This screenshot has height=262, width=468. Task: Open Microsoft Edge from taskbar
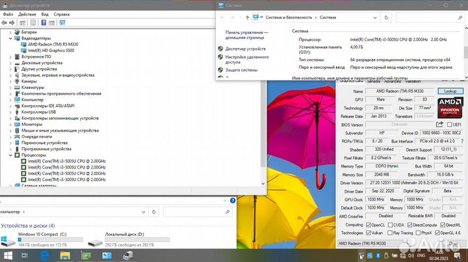click(x=45, y=256)
